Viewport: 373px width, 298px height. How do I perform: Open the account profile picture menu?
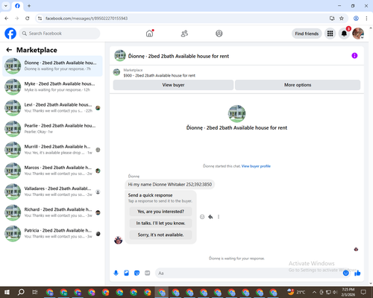[x=358, y=34]
